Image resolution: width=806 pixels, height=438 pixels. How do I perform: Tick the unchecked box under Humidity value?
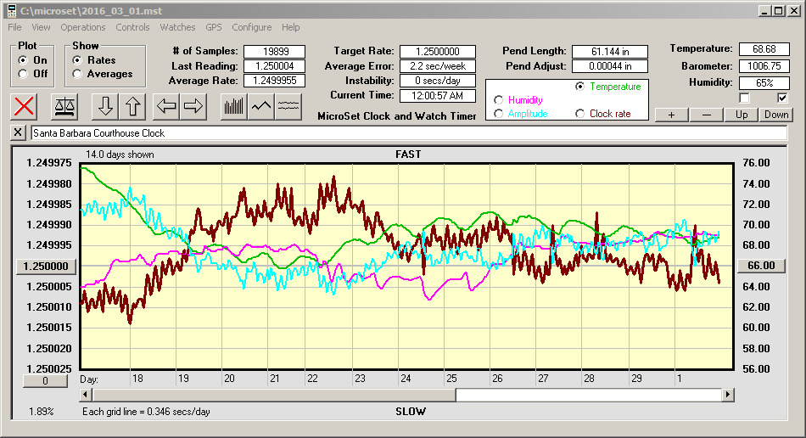[x=745, y=98]
